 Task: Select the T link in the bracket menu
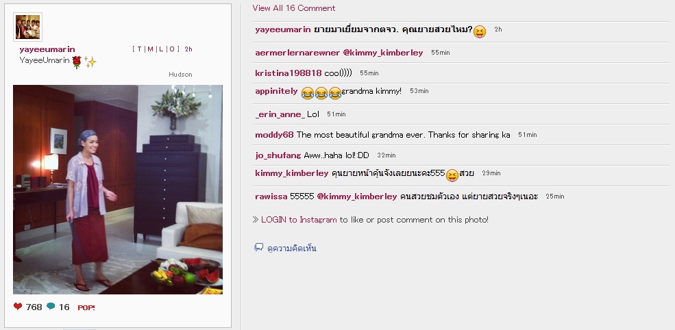pyautogui.click(x=140, y=49)
